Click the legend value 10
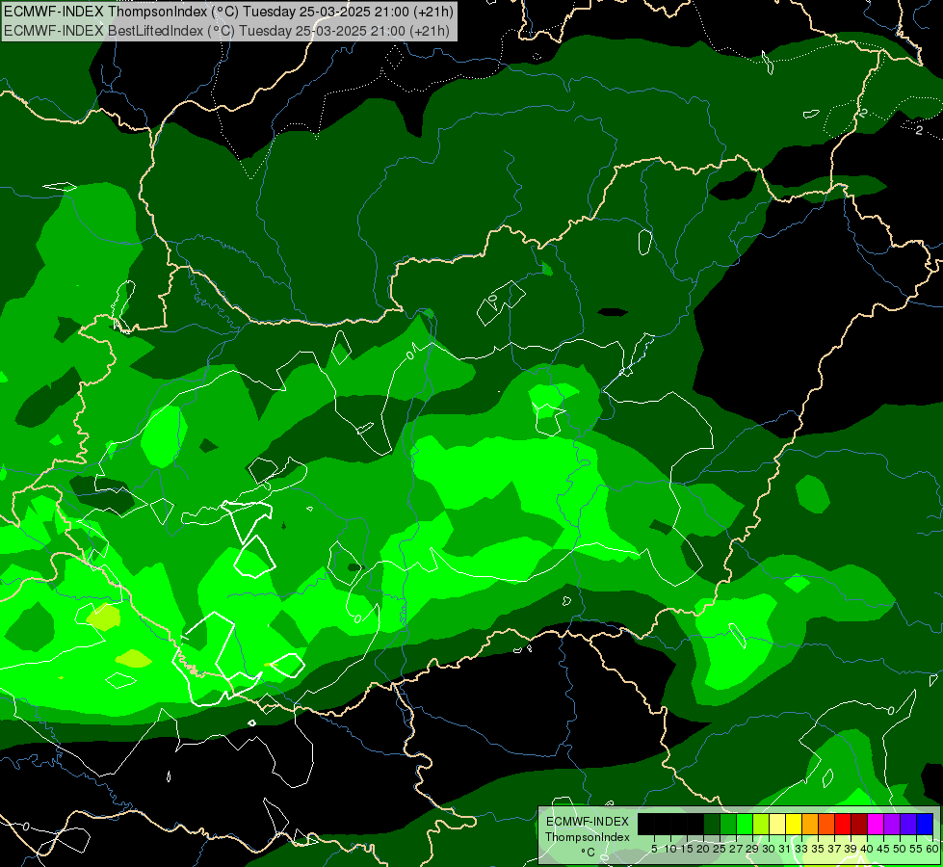 pyautogui.click(x=670, y=849)
